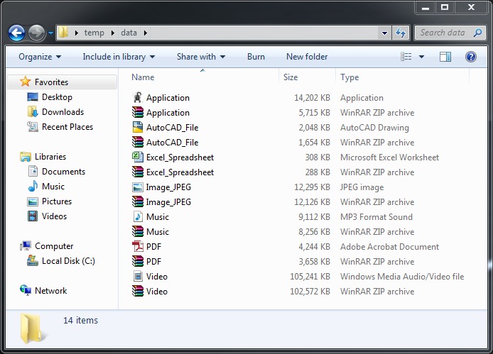Click in the Search data field

[x=443, y=33]
